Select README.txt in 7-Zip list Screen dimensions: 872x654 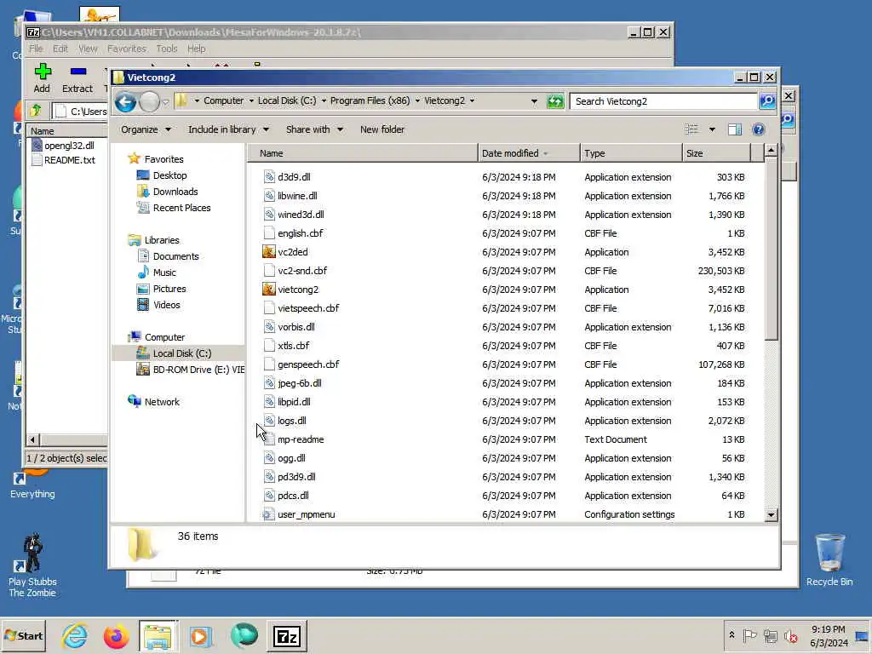[x=70, y=160]
